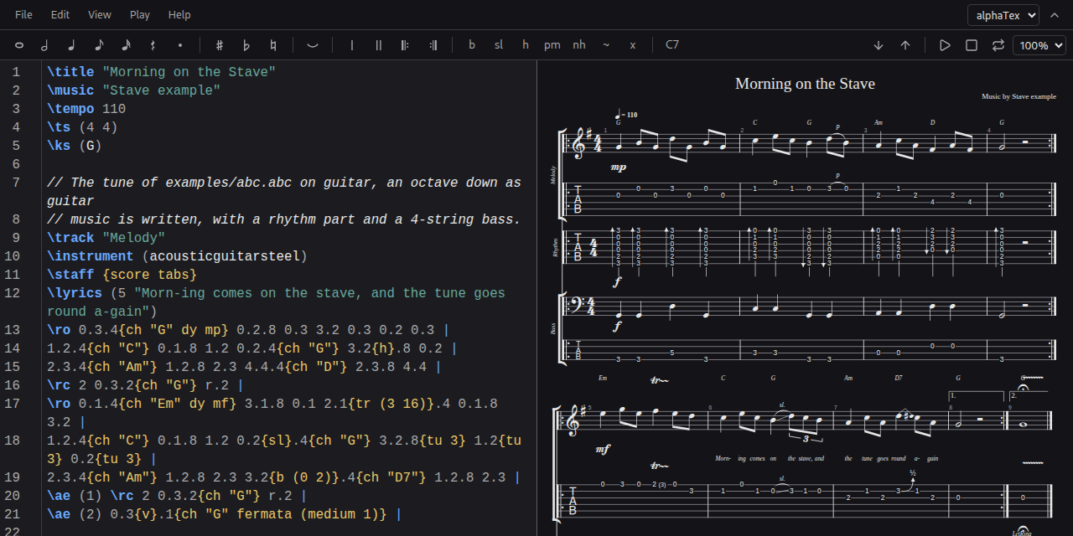Click the 'mp' dynamic marking
This screenshot has width=1073, height=536.
click(619, 167)
